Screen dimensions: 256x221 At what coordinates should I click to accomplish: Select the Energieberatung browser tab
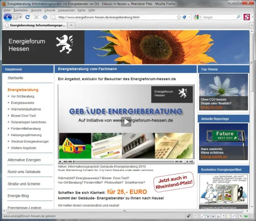tap(35, 25)
